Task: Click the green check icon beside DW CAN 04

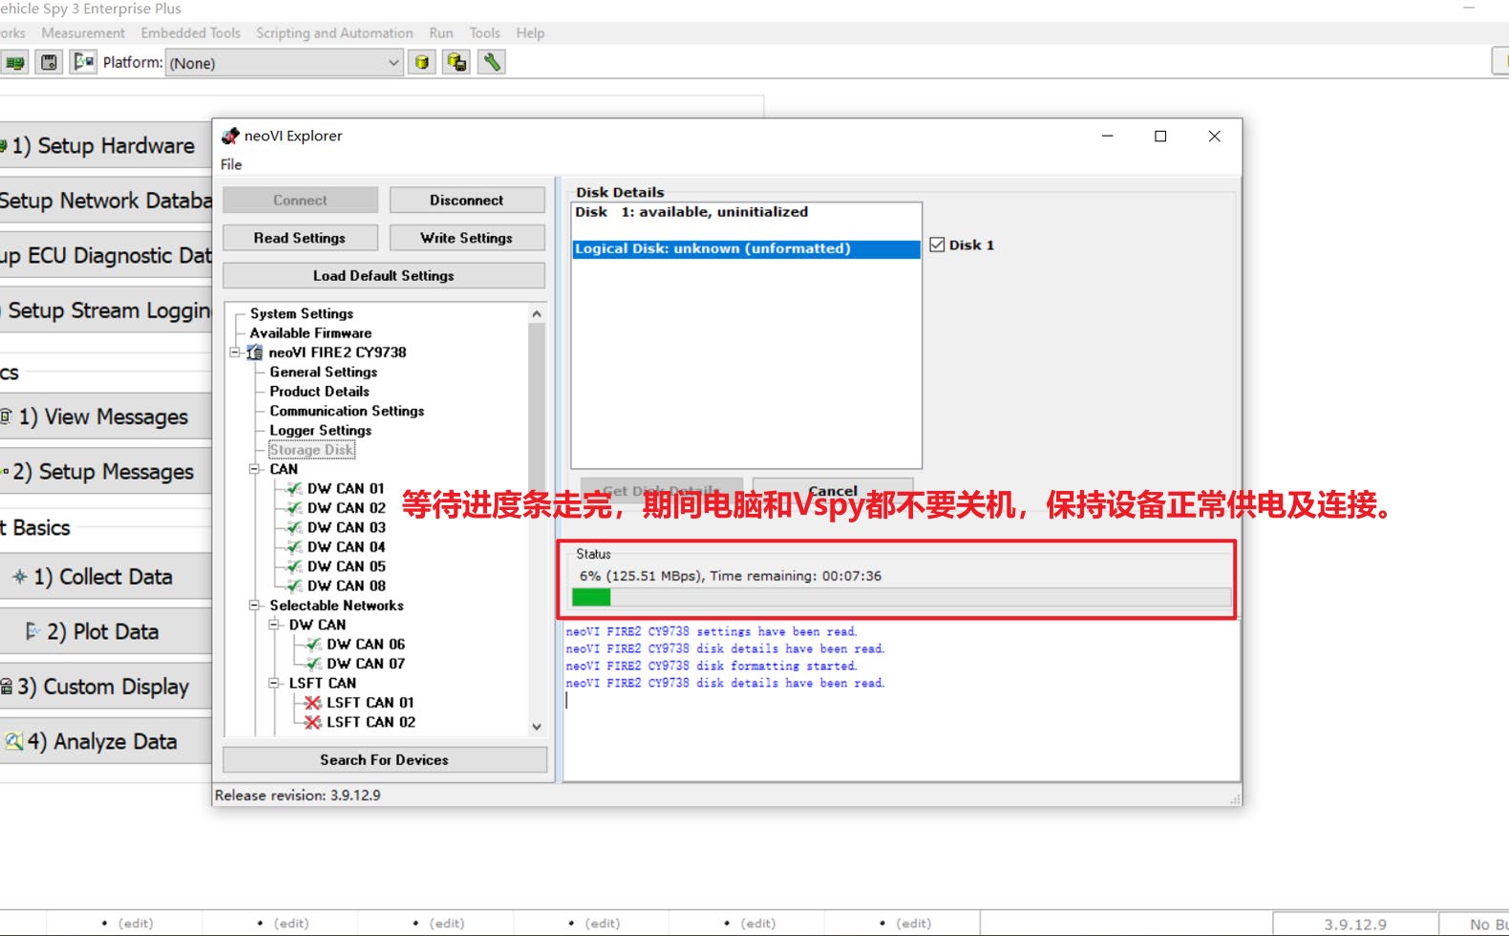Action: point(294,547)
